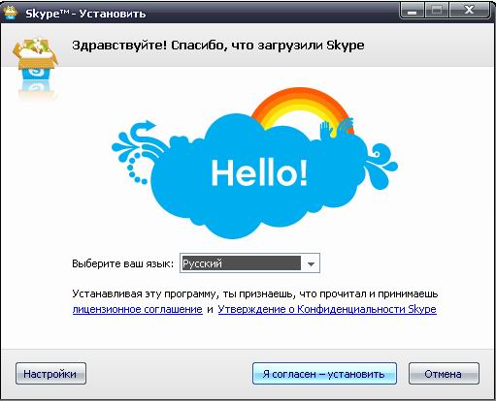Open Утверждение о Конфиденциальности Skype link
This screenshot has width=496, height=401.
coord(327,309)
